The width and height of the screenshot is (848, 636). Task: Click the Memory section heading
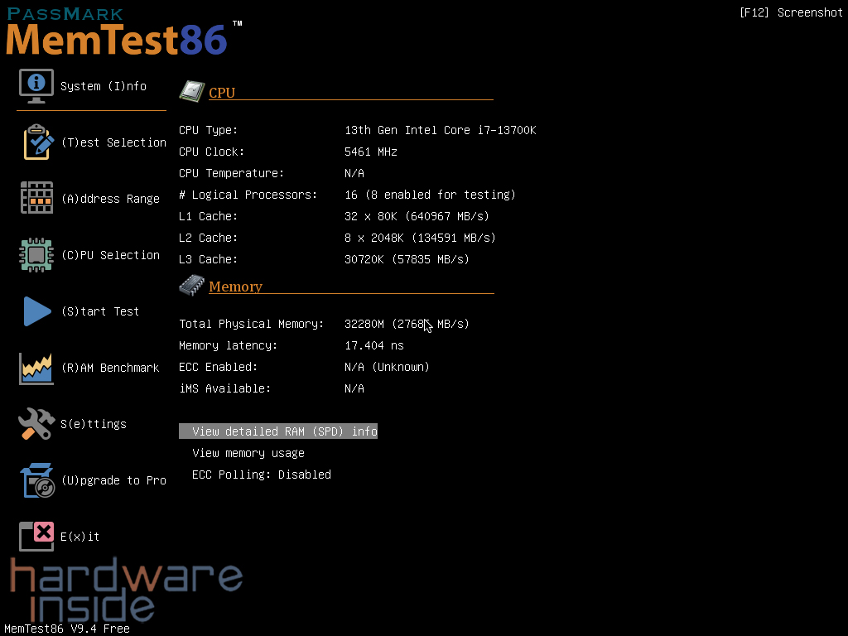(235, 287)
